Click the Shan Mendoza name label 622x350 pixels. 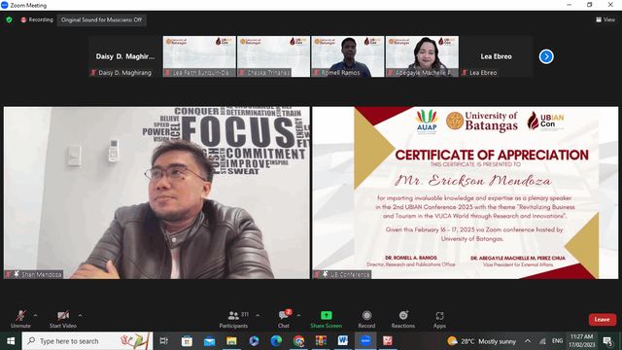[34, 274]
